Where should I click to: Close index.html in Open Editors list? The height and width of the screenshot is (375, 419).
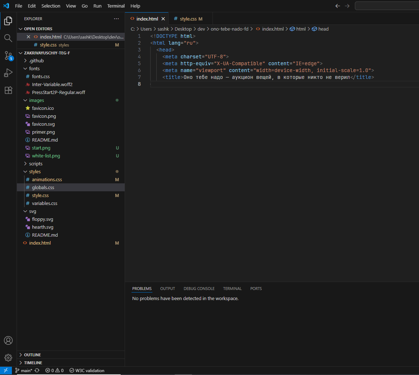click(x=28, y=37)
